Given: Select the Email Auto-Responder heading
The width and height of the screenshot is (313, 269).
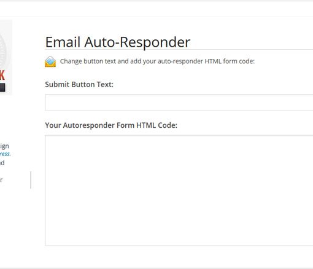Looking at the screenshot, I should [118, 42].
